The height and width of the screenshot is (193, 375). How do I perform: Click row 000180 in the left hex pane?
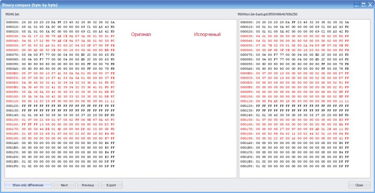tap(60, 133)
